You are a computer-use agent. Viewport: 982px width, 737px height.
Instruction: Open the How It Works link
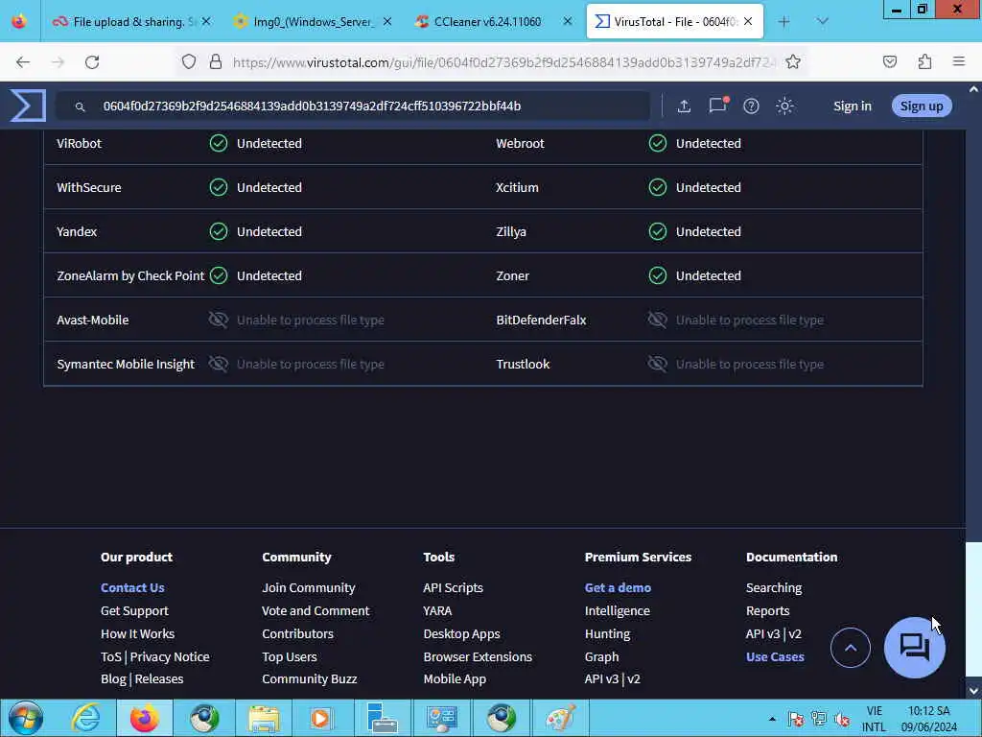point(138,633)
